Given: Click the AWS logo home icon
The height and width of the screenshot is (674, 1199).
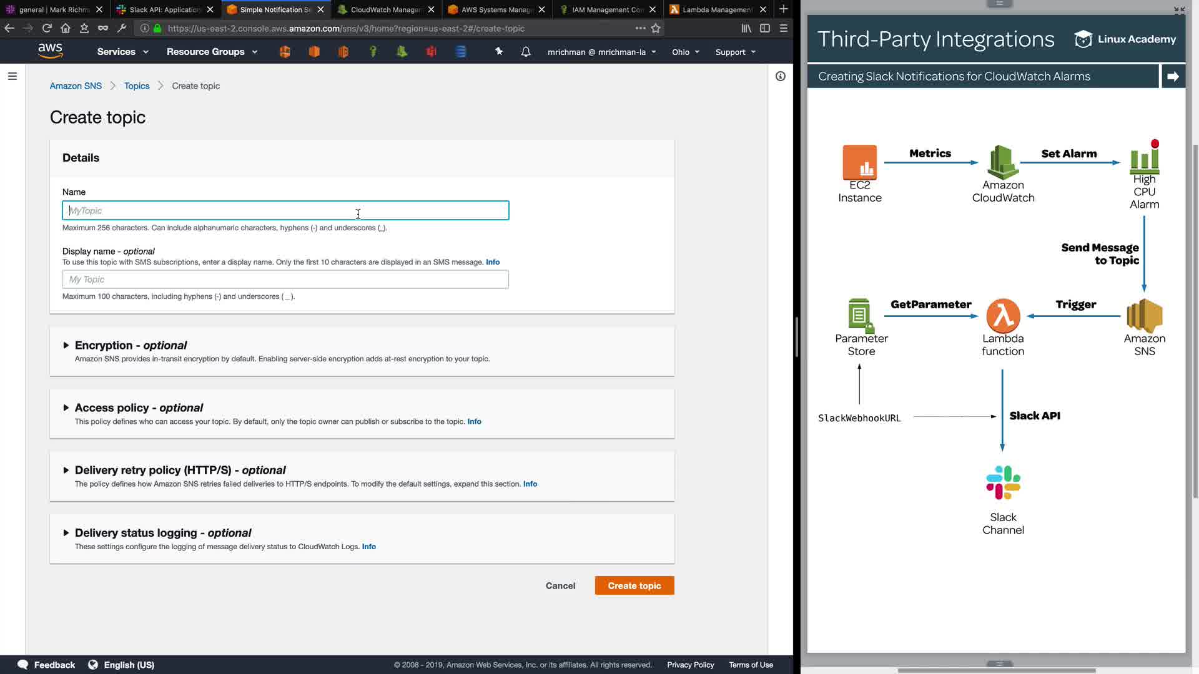Looking at the screenshot, I should [x=50, y=51].
